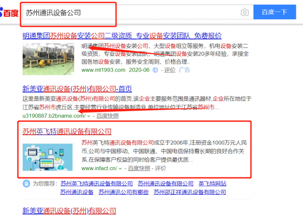Image resolution: width=303 pixels, height=217 pixels.
Task: Open recommended link 苏州邵正祥通讯设备有限公司
Action: 190,192
